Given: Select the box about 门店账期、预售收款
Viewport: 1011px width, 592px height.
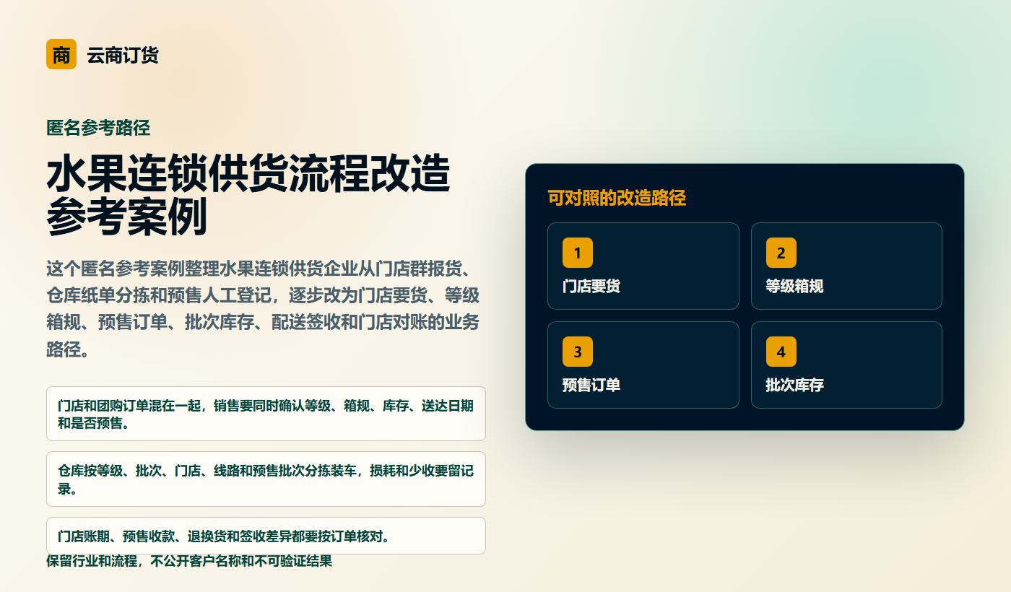Looking at the screenshot, I should pyautogui.click(x=266, y=536).
